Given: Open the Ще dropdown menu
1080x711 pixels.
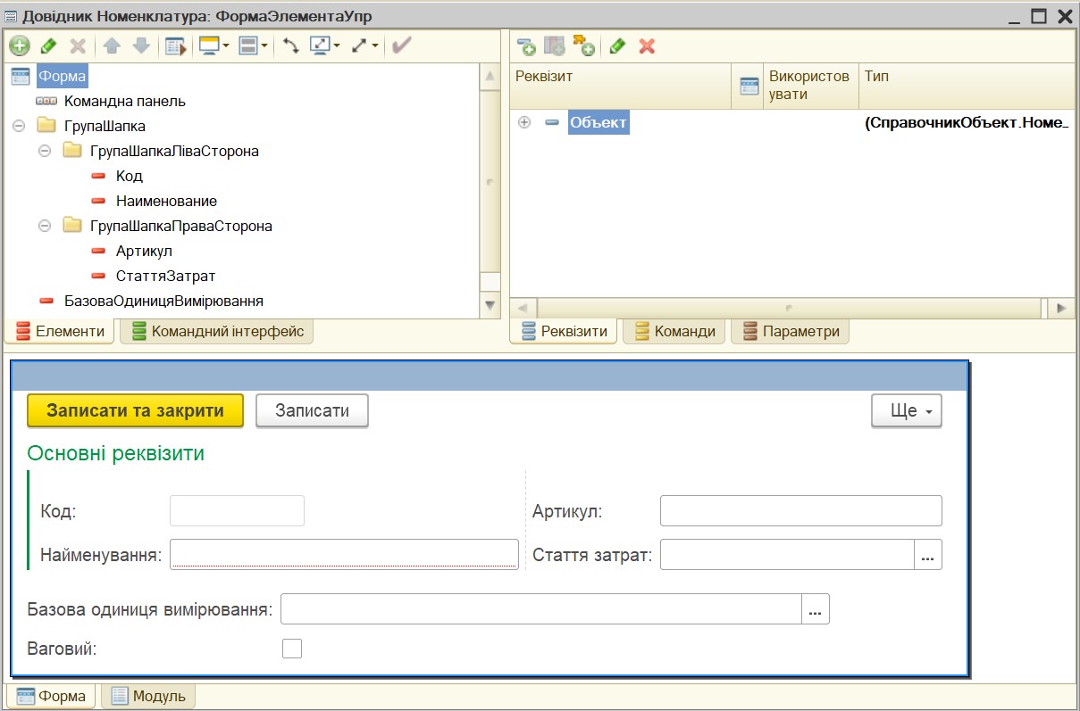Looking at the screenshot, I should coord(907,411).
